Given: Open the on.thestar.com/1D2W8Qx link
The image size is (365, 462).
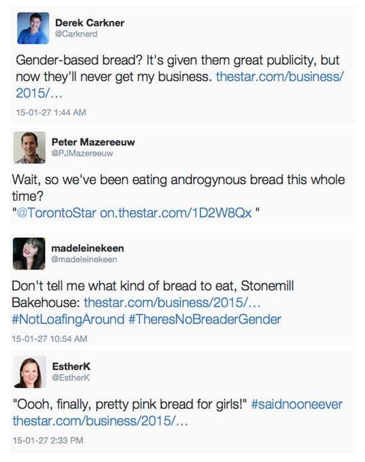Looking at the screenshot, I should pos(176,212).
